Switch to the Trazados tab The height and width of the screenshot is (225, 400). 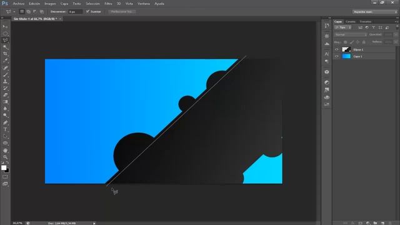(366, 22)
